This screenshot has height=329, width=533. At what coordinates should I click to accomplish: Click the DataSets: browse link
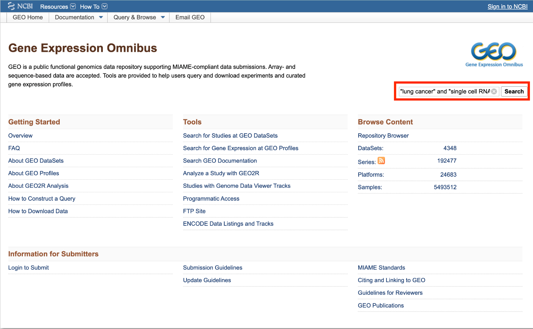coord(371,148)
